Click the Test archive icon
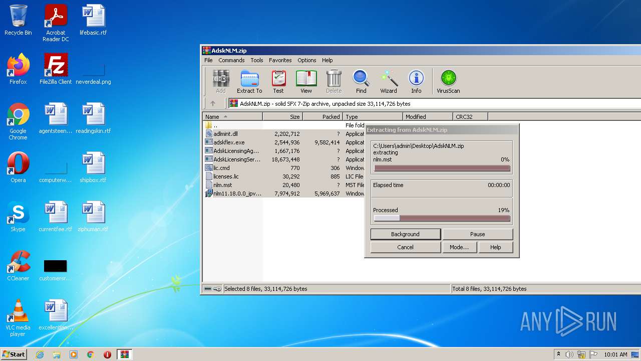Image resolution: width=641 pixels, height=361 pixels. pos(278,81)
